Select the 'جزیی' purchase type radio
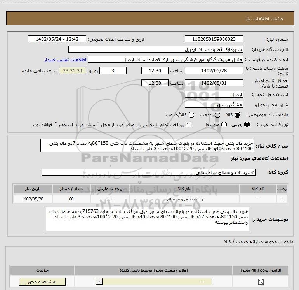The image size is (299, 290). coord(247,125)
